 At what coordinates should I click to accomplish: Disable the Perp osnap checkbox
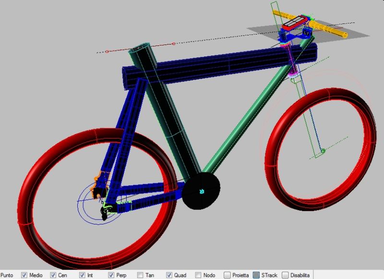point(111,275)
